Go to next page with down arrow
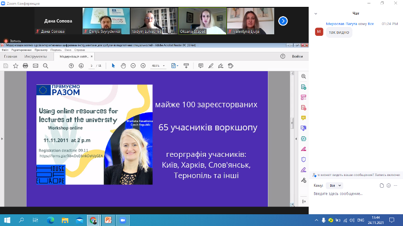The image size is (403, 226). click(81, 65)
